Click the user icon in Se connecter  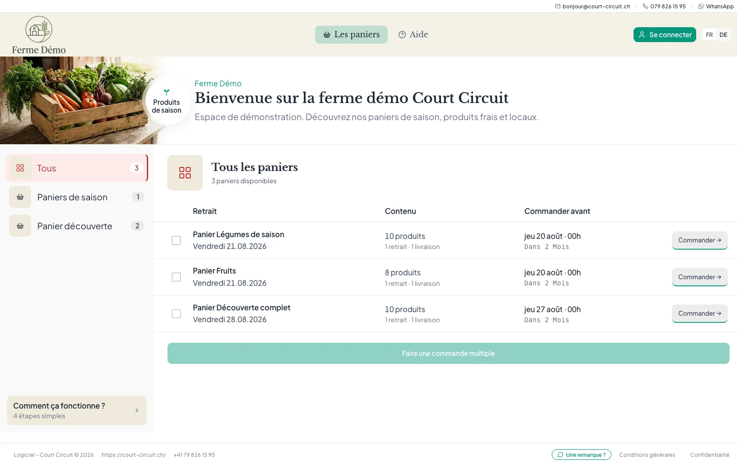[x=642, y=35]
